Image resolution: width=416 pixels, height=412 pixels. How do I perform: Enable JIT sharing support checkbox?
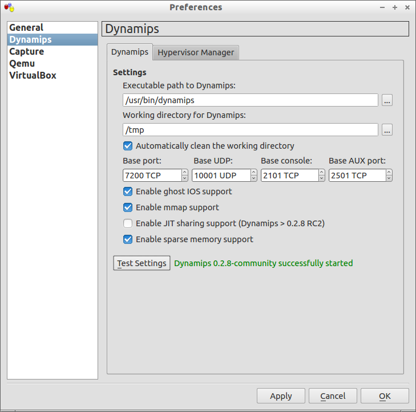click(128, 223)
